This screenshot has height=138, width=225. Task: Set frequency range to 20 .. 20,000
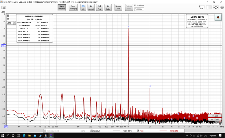pos(215,119)
